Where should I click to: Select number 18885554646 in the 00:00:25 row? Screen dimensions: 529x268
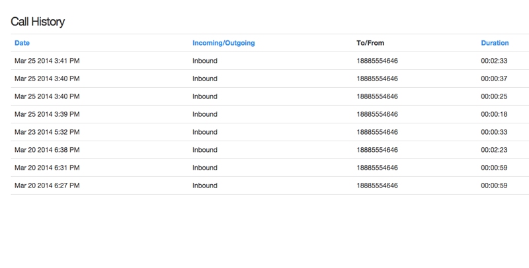click(x=377, y=96)
